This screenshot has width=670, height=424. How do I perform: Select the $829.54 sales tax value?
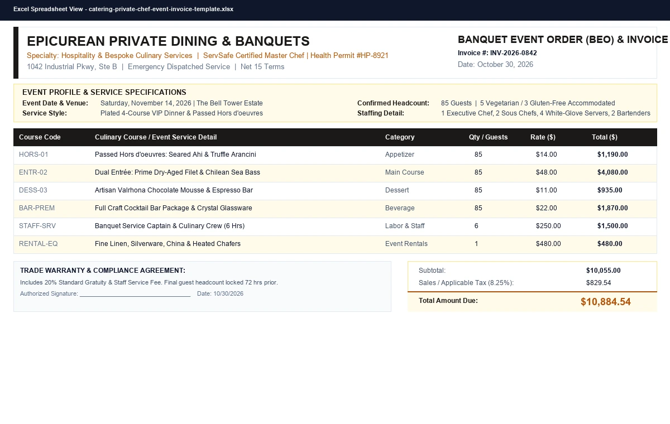[x=599, y=283]
